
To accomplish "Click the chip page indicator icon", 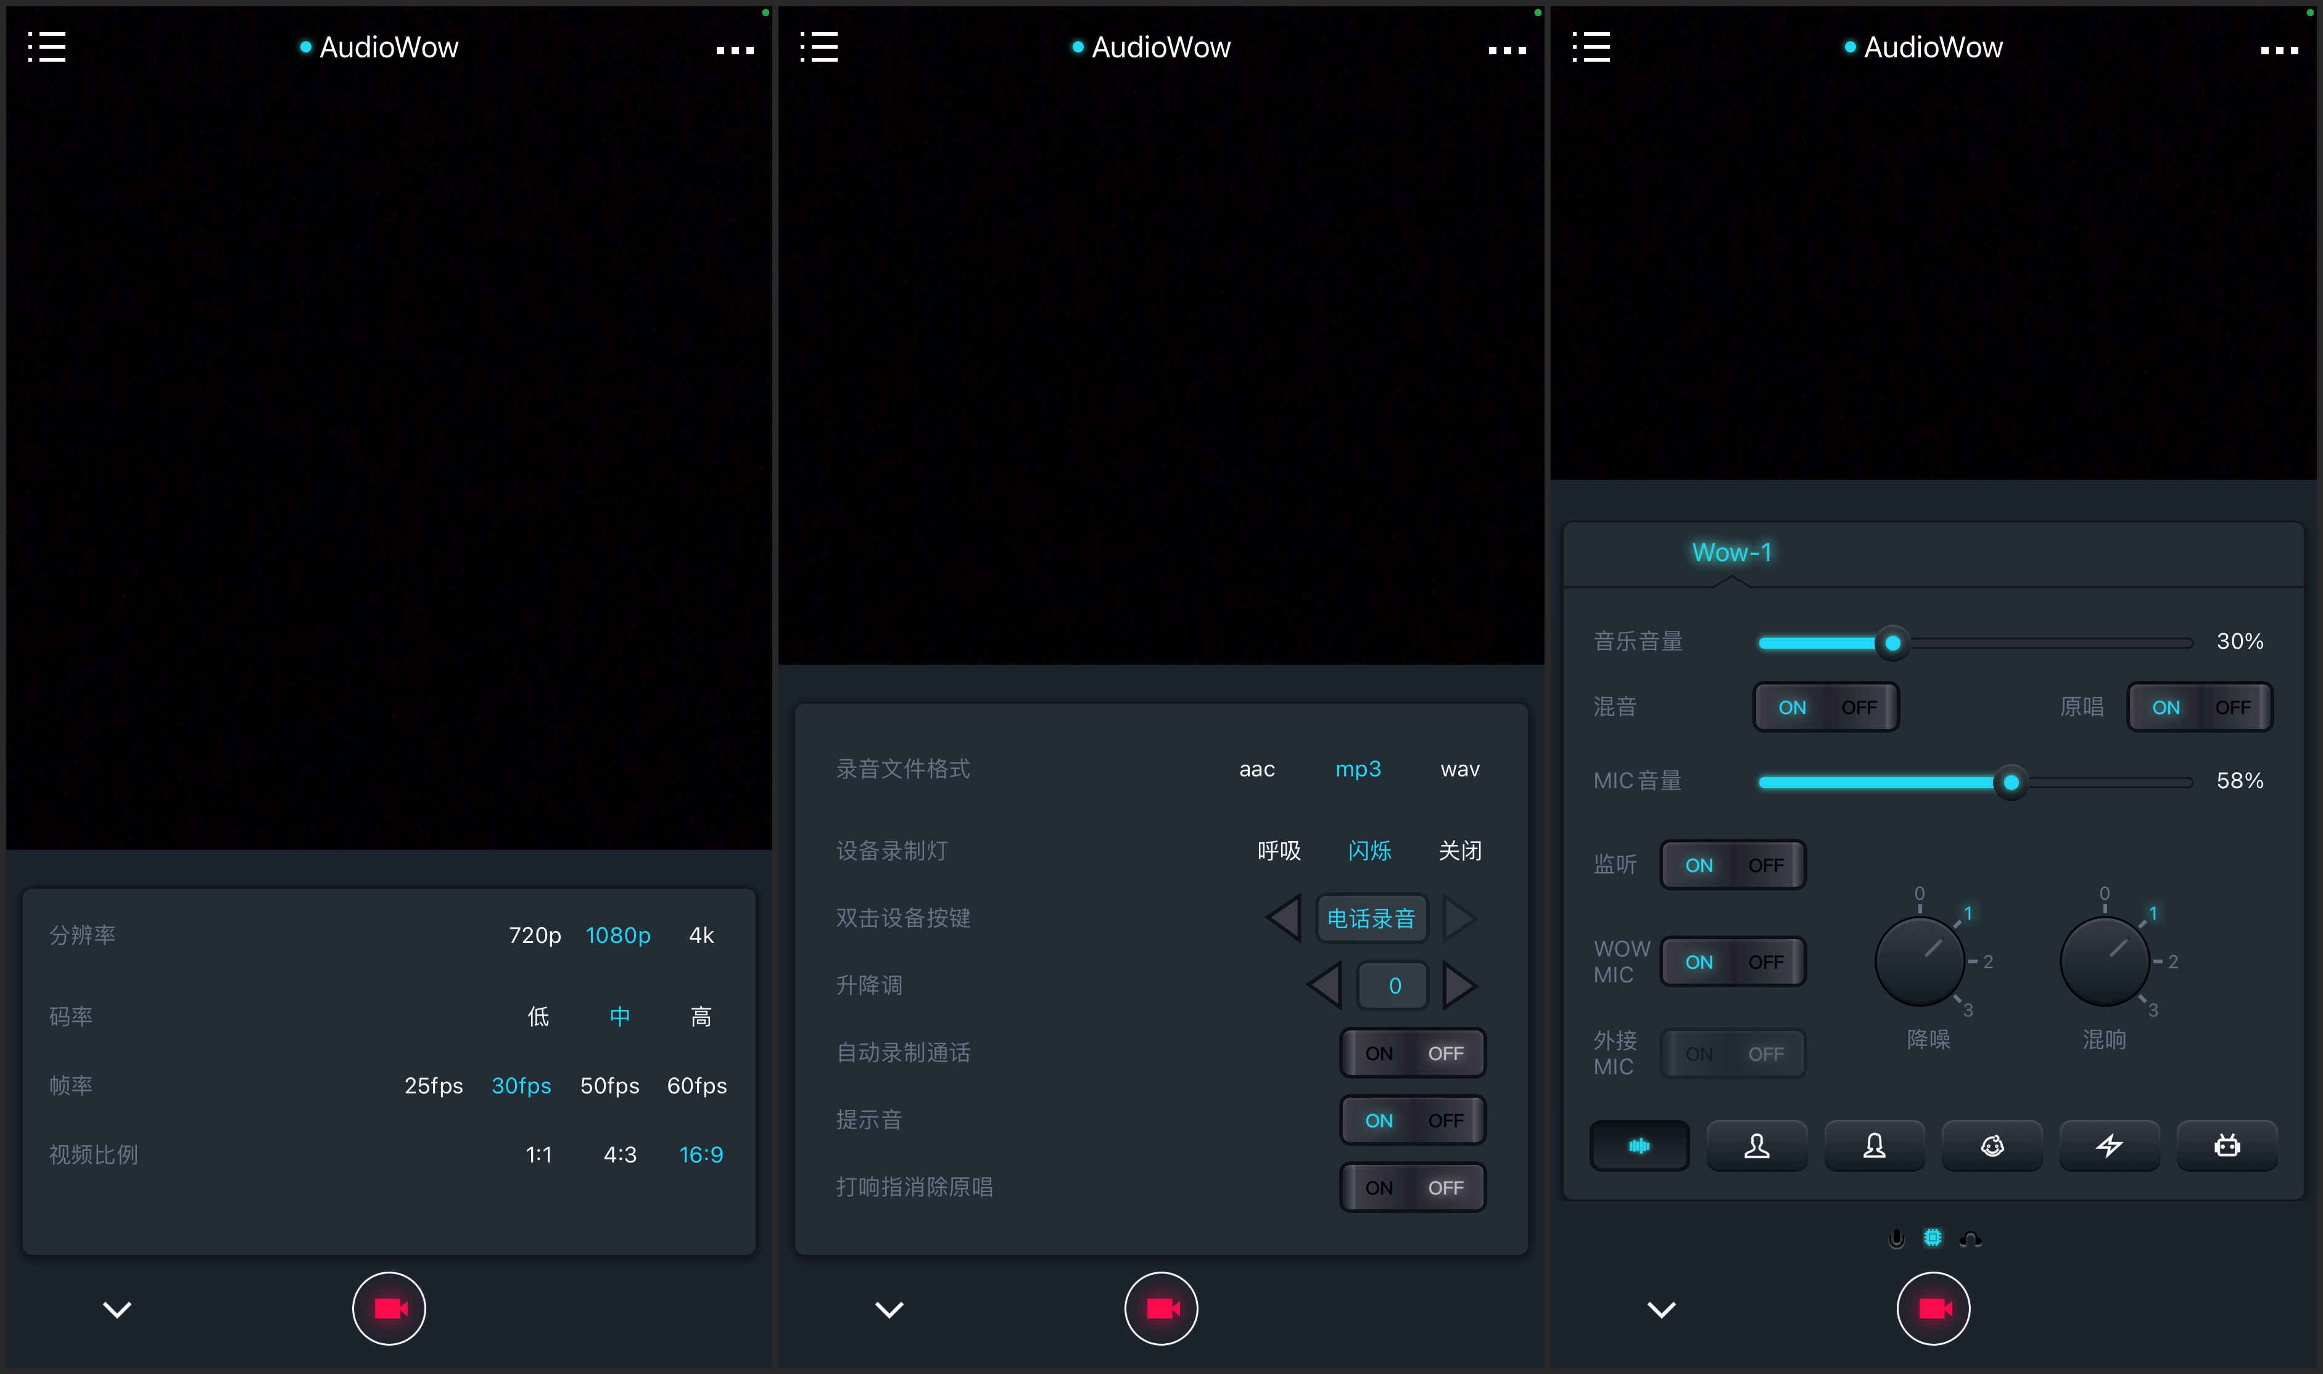I will [1933, 1238].
